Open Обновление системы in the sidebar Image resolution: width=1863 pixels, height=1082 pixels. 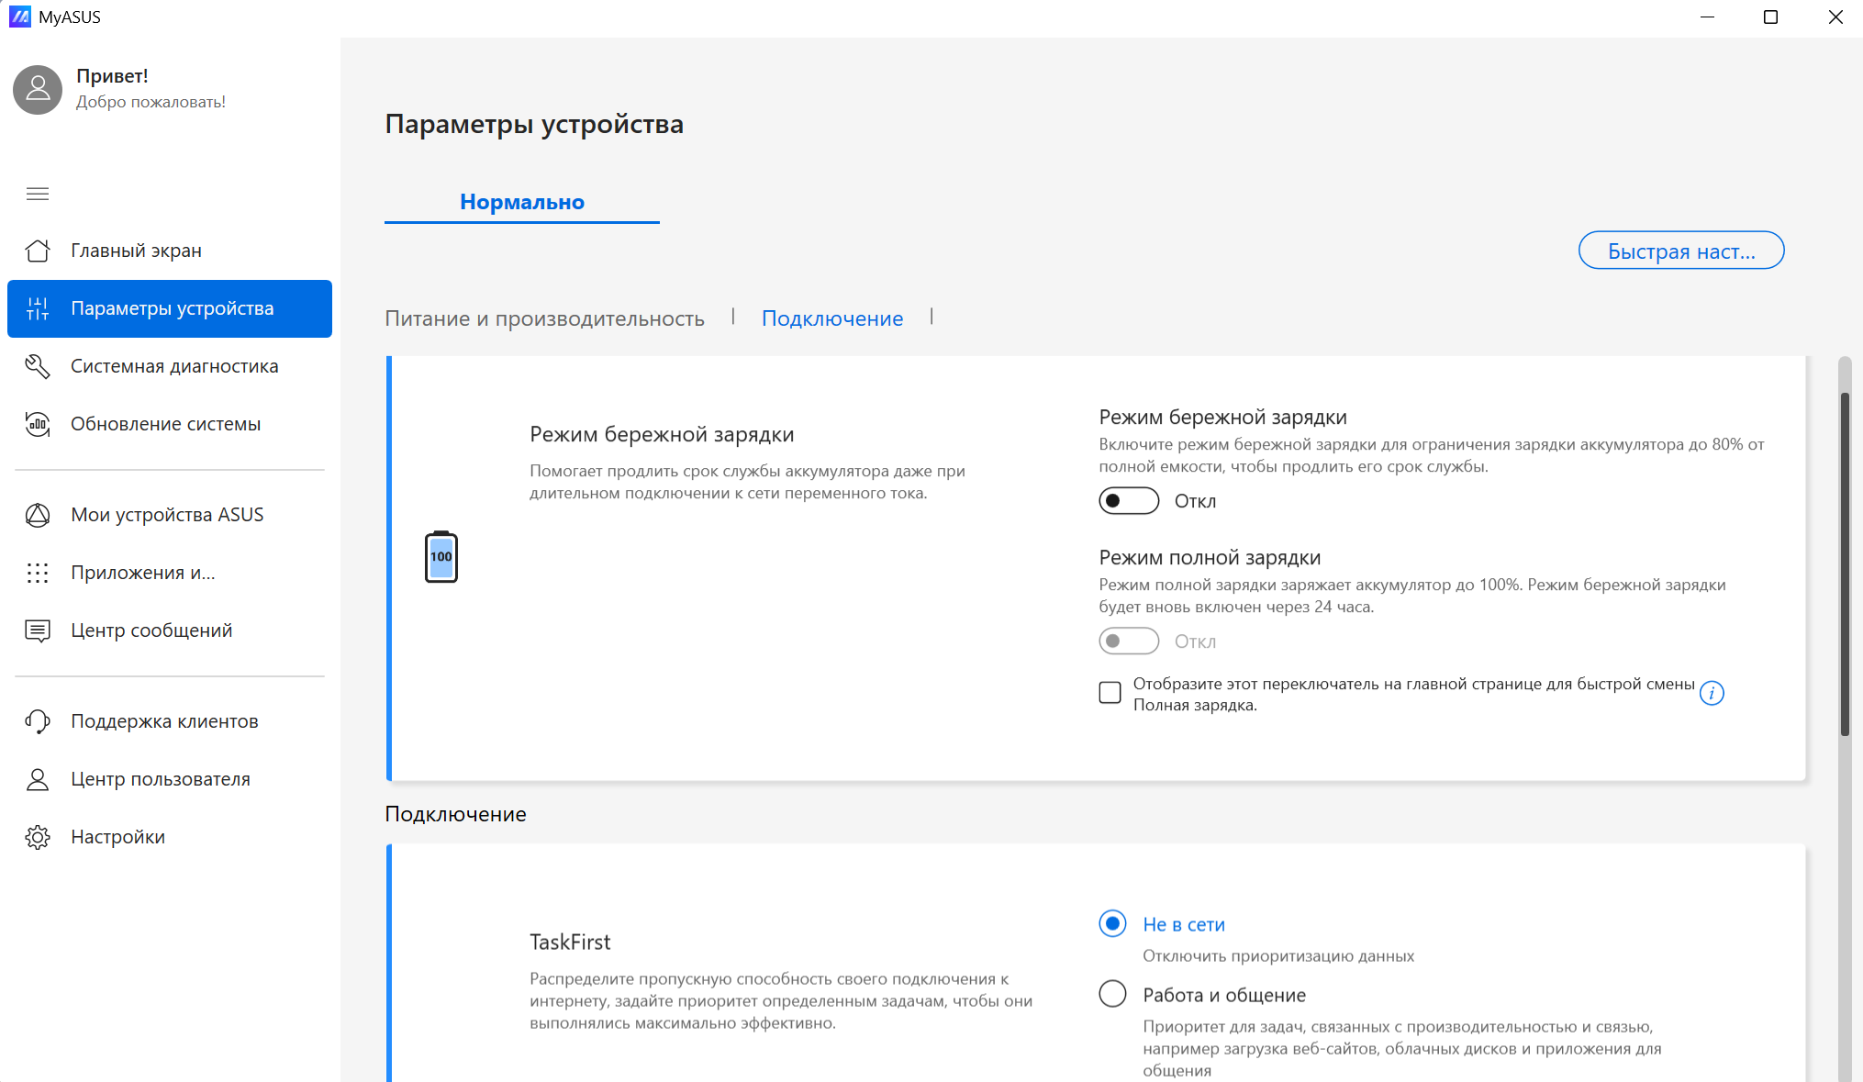click(170, 424)
